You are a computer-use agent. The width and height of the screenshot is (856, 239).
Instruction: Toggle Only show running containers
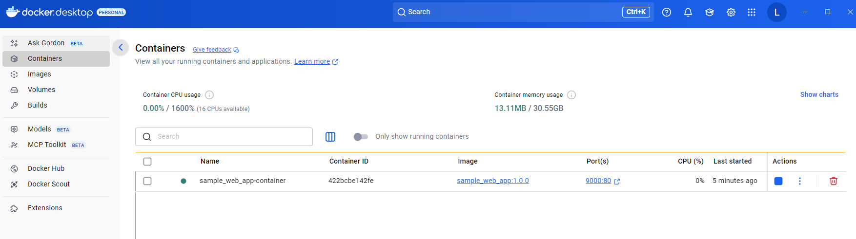361,137
